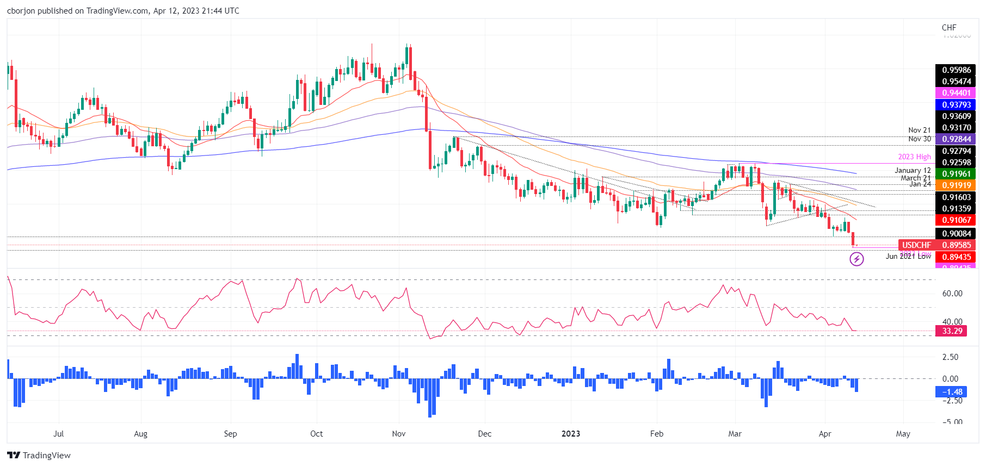
Task: Click the Feb label on time axis
Action: pos(657,434)
